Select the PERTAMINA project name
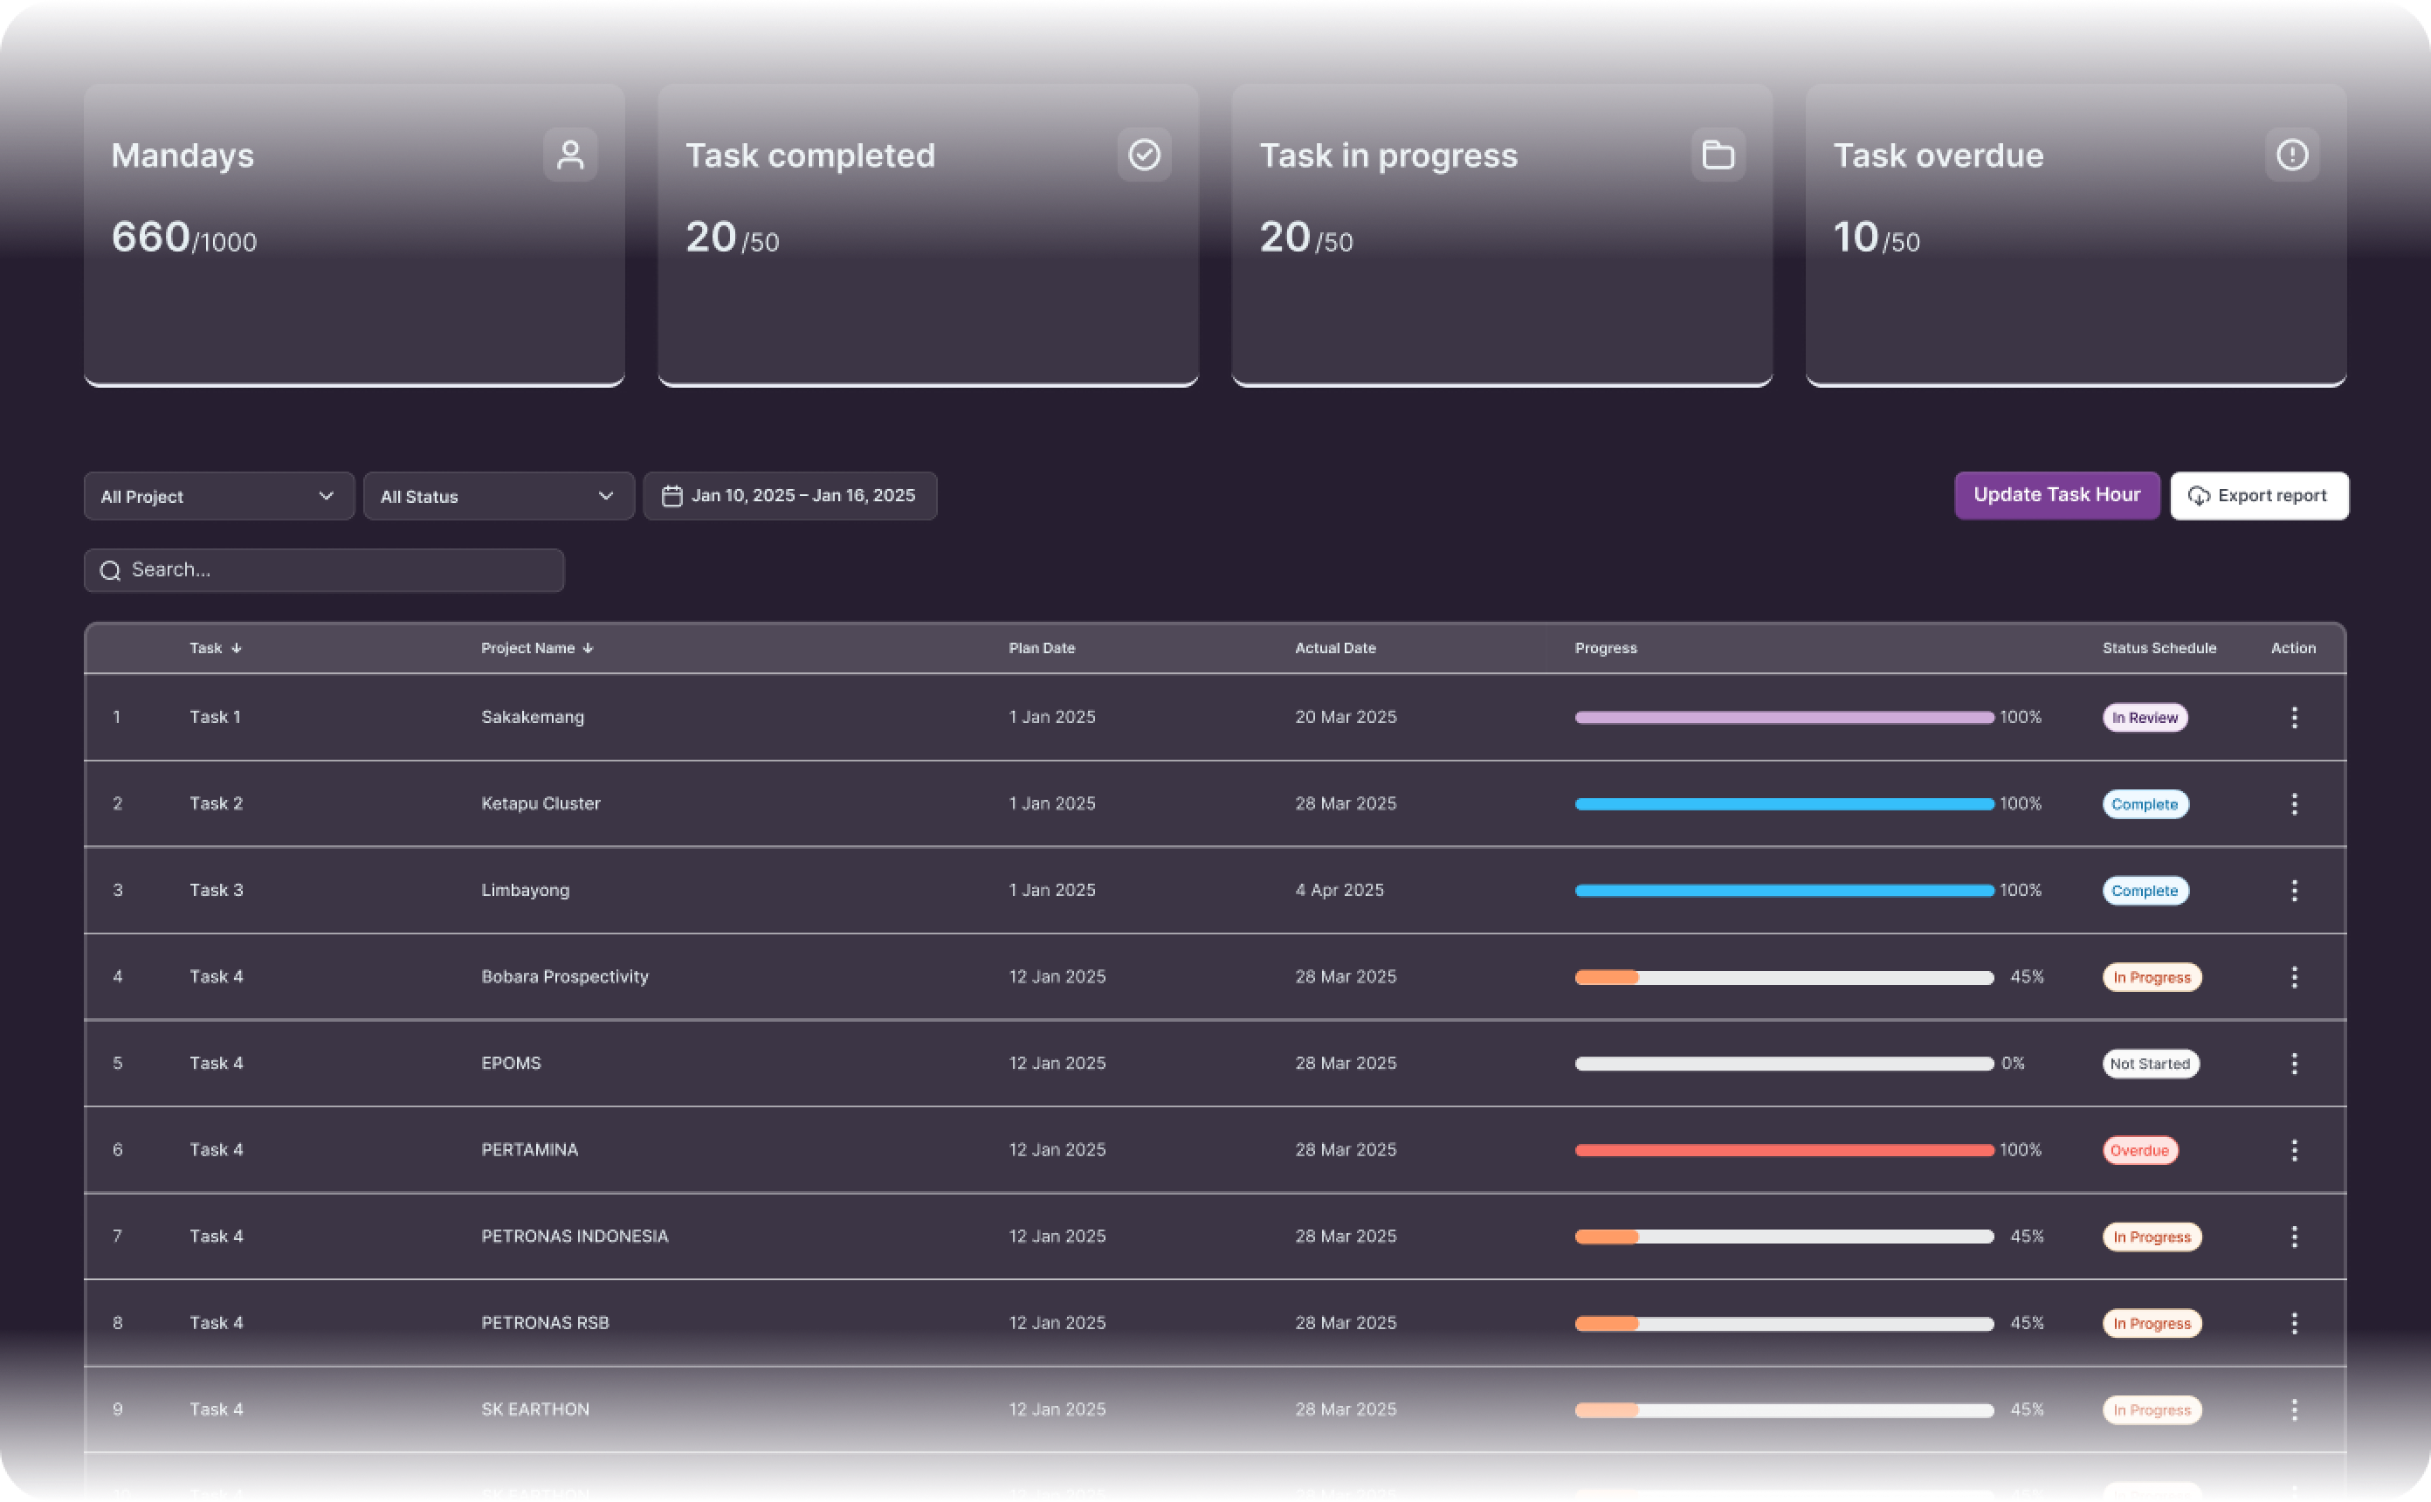The height and width of the screenshot is (1502, 2431). (x=529, y=1149)
